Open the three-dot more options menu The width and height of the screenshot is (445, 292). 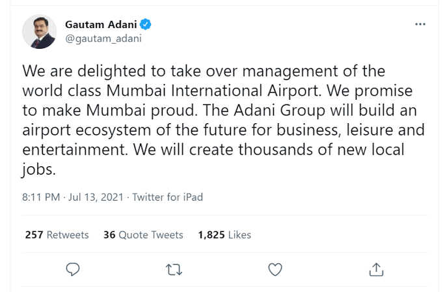tap(420, 24)
